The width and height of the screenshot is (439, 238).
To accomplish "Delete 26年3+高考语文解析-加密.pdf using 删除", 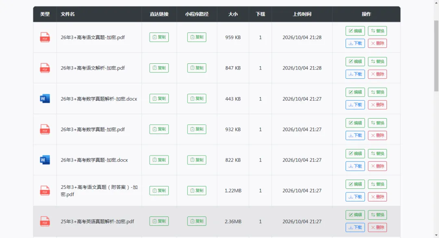I will pos(377,74).
